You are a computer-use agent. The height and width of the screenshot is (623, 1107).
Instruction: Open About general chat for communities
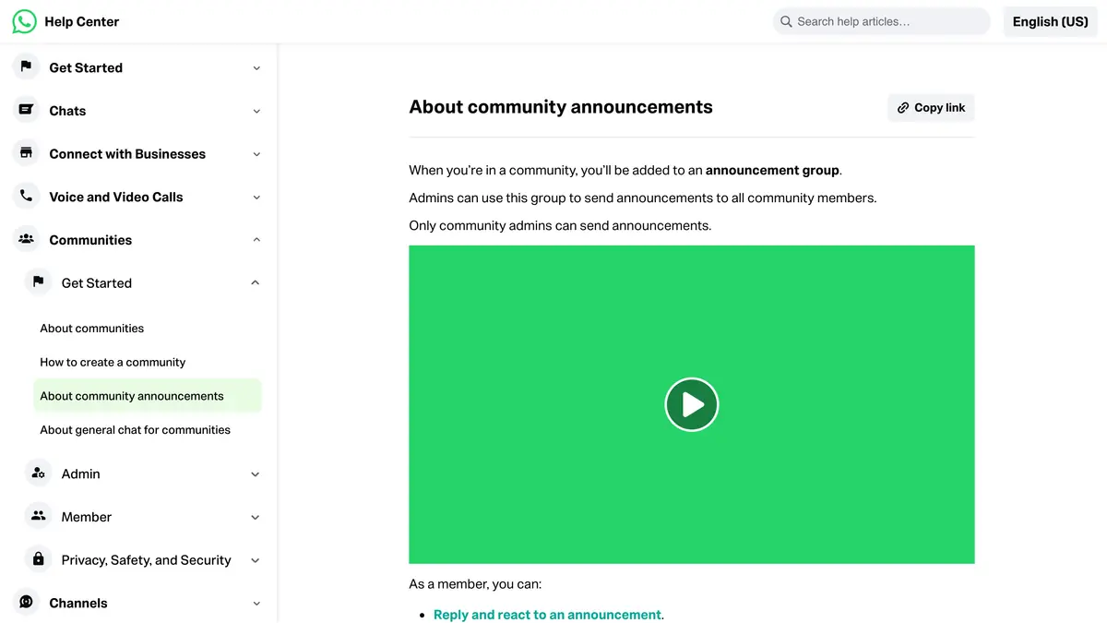136,430
